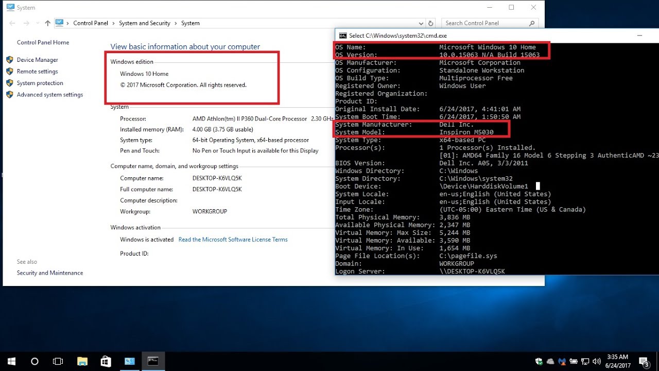The image size is (659, 371).
Task: Click the Full computer name value
Action: (x=217, y=190)
